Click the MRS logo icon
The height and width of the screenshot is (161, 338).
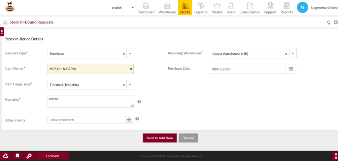coord(10,7)
